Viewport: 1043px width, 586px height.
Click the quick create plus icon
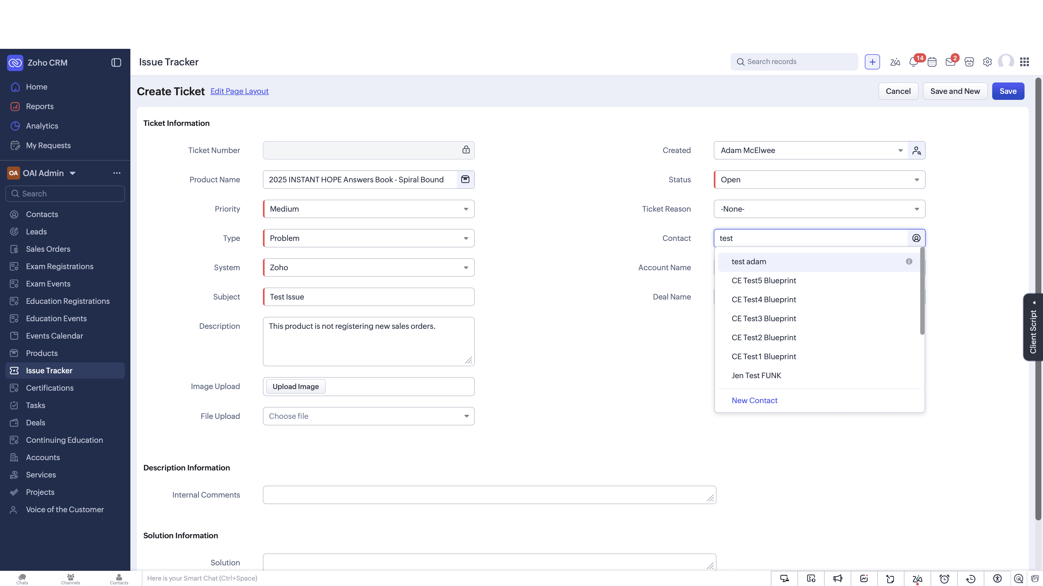(x=872, y=62)
